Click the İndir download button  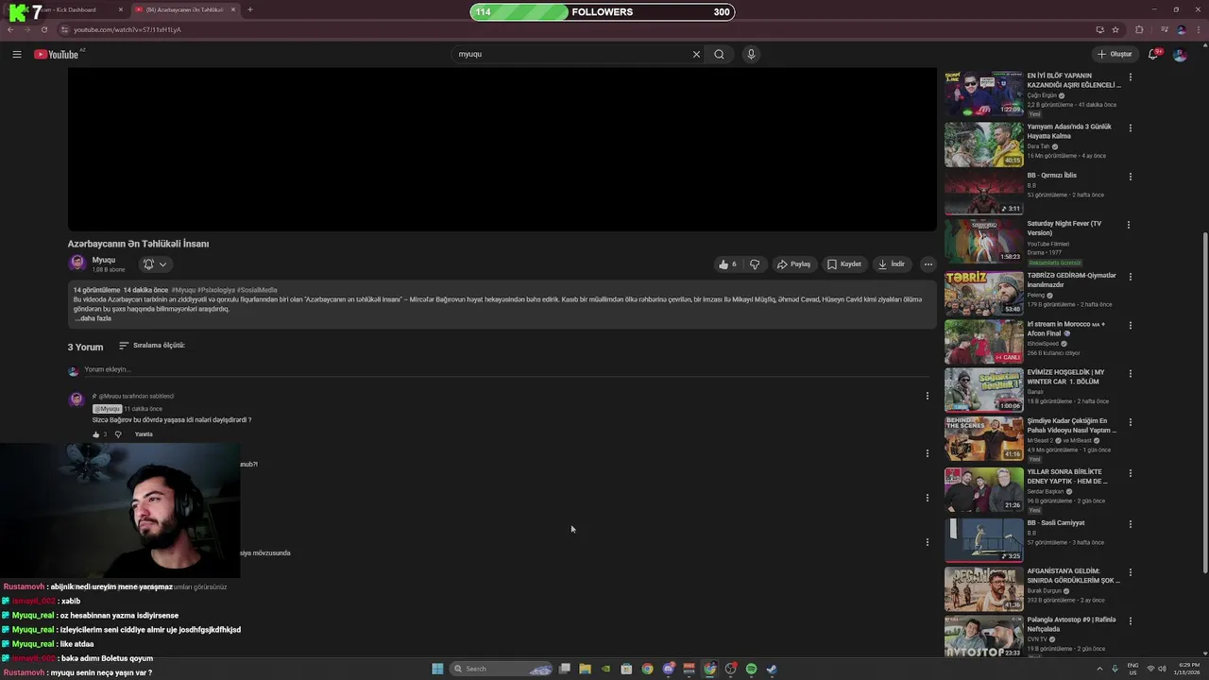pos(891,264)
